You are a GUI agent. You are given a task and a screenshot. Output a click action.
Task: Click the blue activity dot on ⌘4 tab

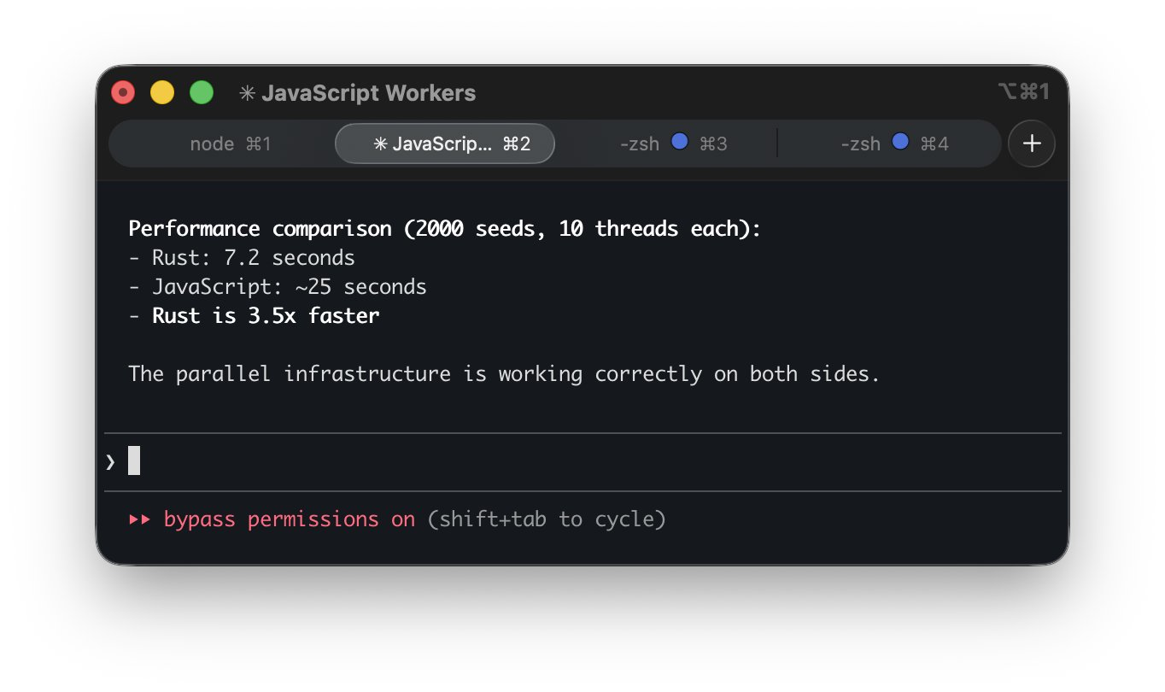click(x=900, y=142)
